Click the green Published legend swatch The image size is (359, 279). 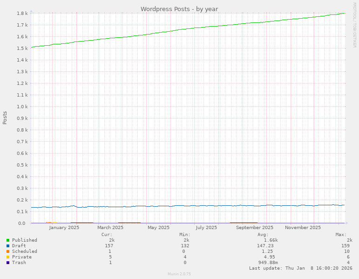click(8, 240)
